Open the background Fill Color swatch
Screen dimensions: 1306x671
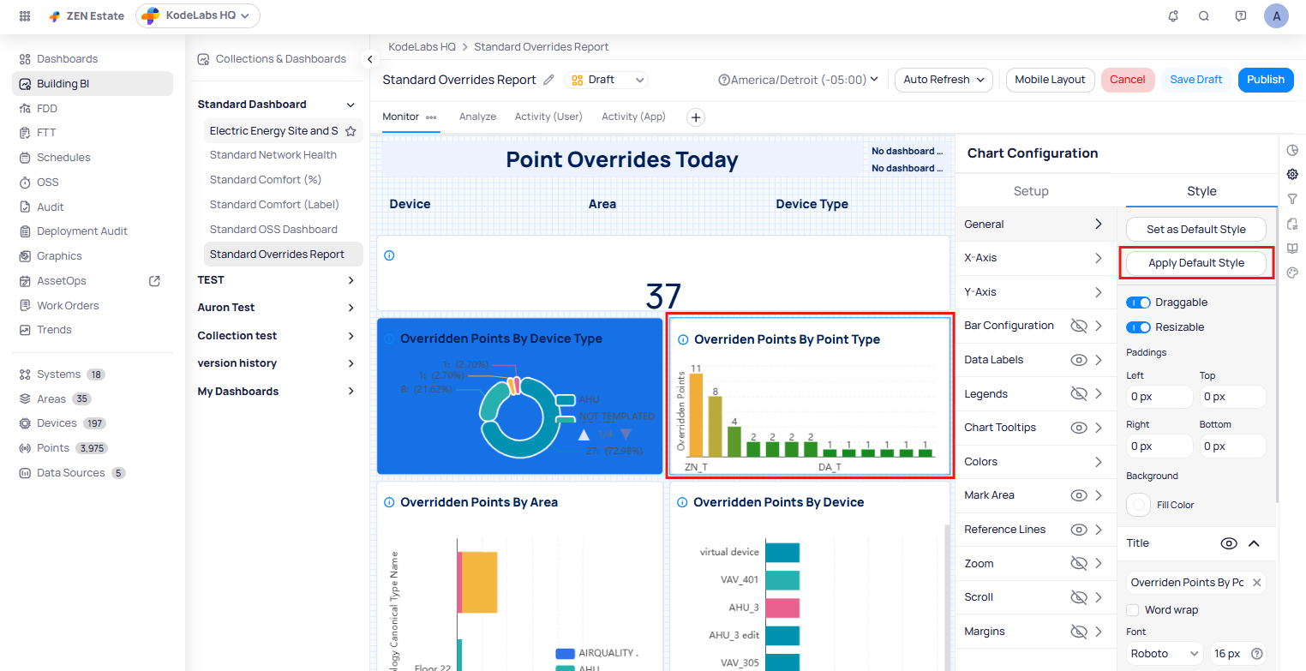(x=1139, y=505)
